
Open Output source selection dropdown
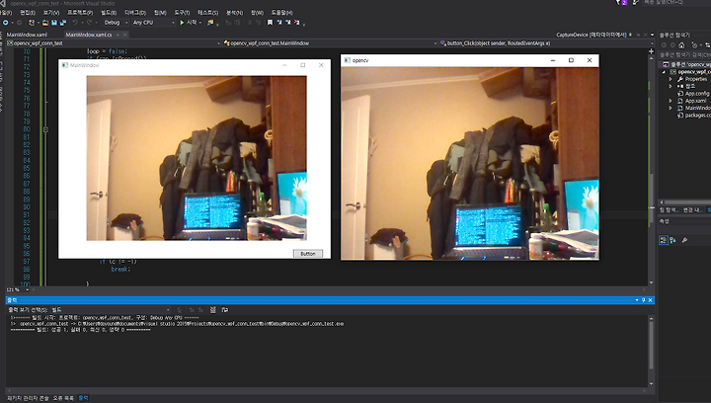(111, 309)
